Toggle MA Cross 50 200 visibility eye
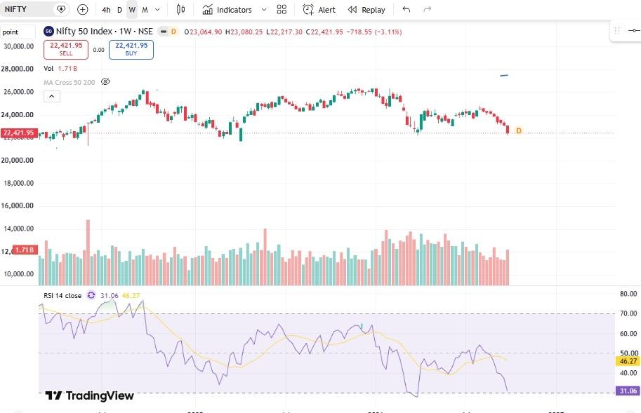This screenshot has height=413, width=641. coord(105,81)
